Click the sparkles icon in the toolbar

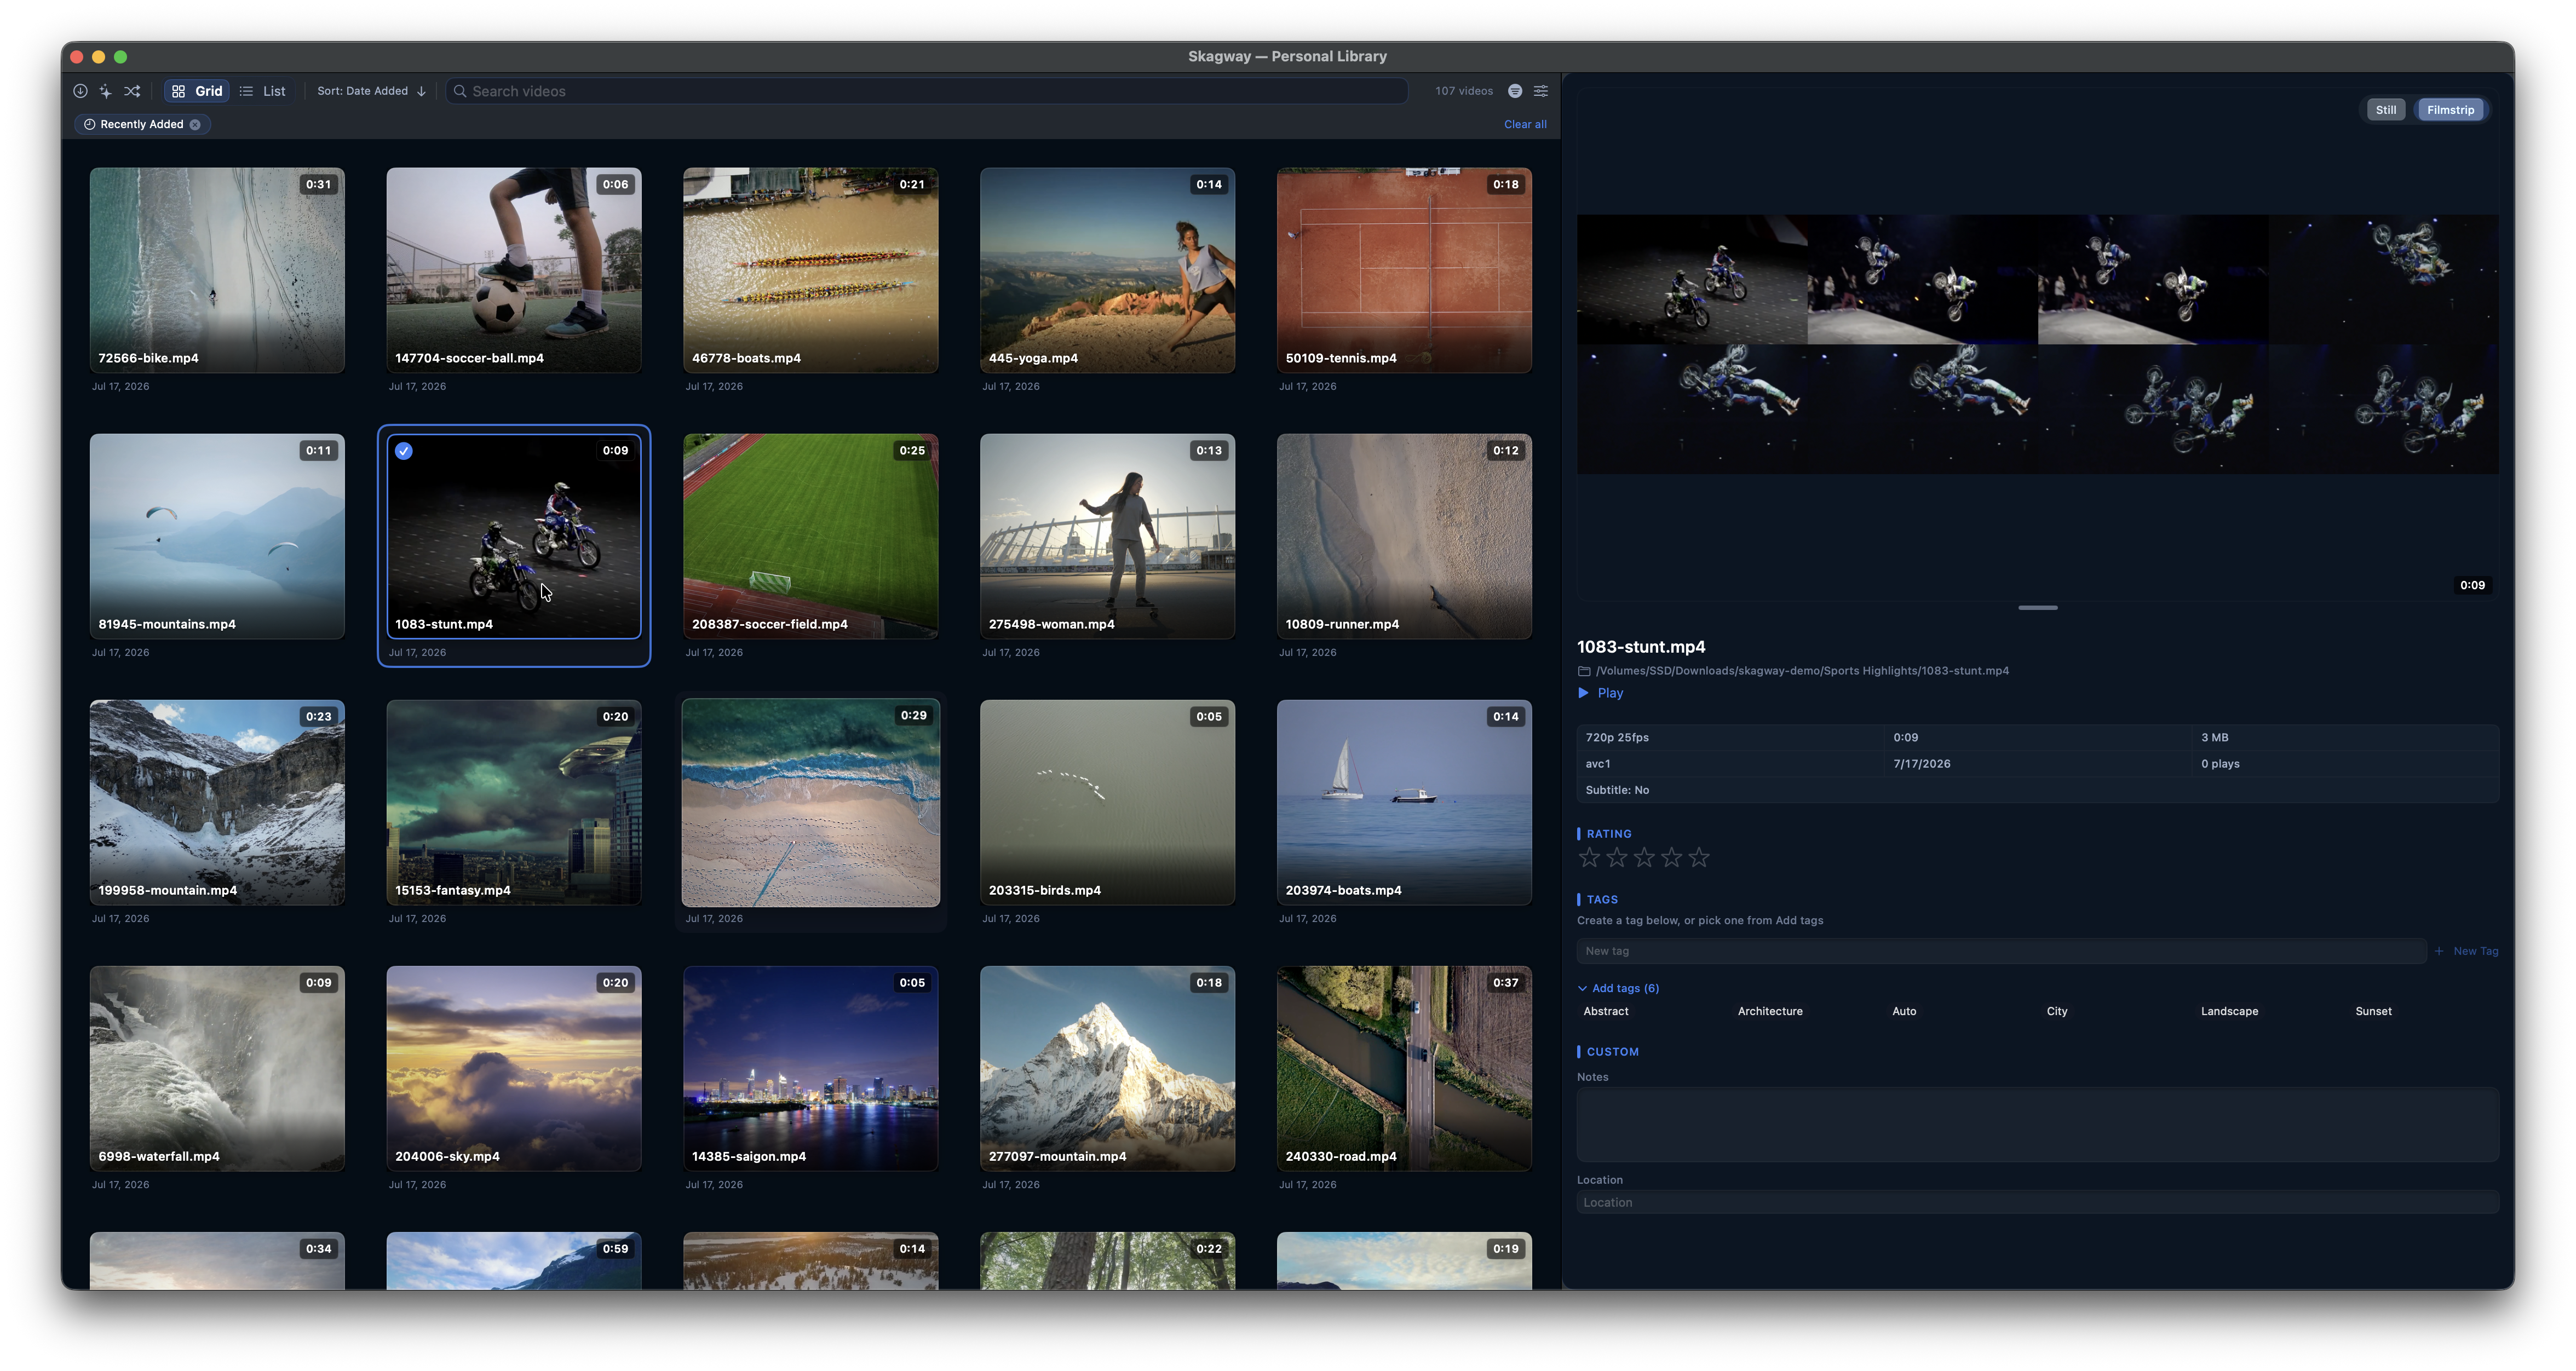coord(105,91)
